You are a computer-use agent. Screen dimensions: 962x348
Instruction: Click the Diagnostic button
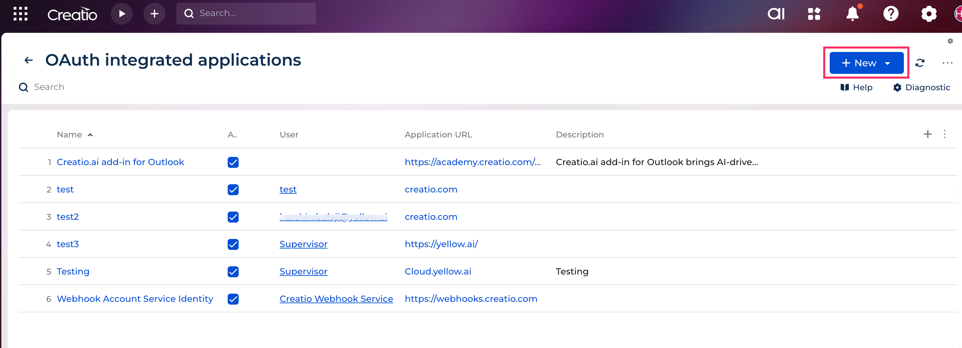921,88
